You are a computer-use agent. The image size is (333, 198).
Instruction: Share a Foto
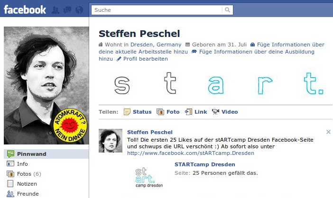pyautogui.click(x=168, y=112)
